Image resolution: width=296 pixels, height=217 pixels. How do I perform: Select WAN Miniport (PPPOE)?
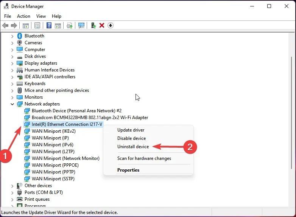point(55,165)
